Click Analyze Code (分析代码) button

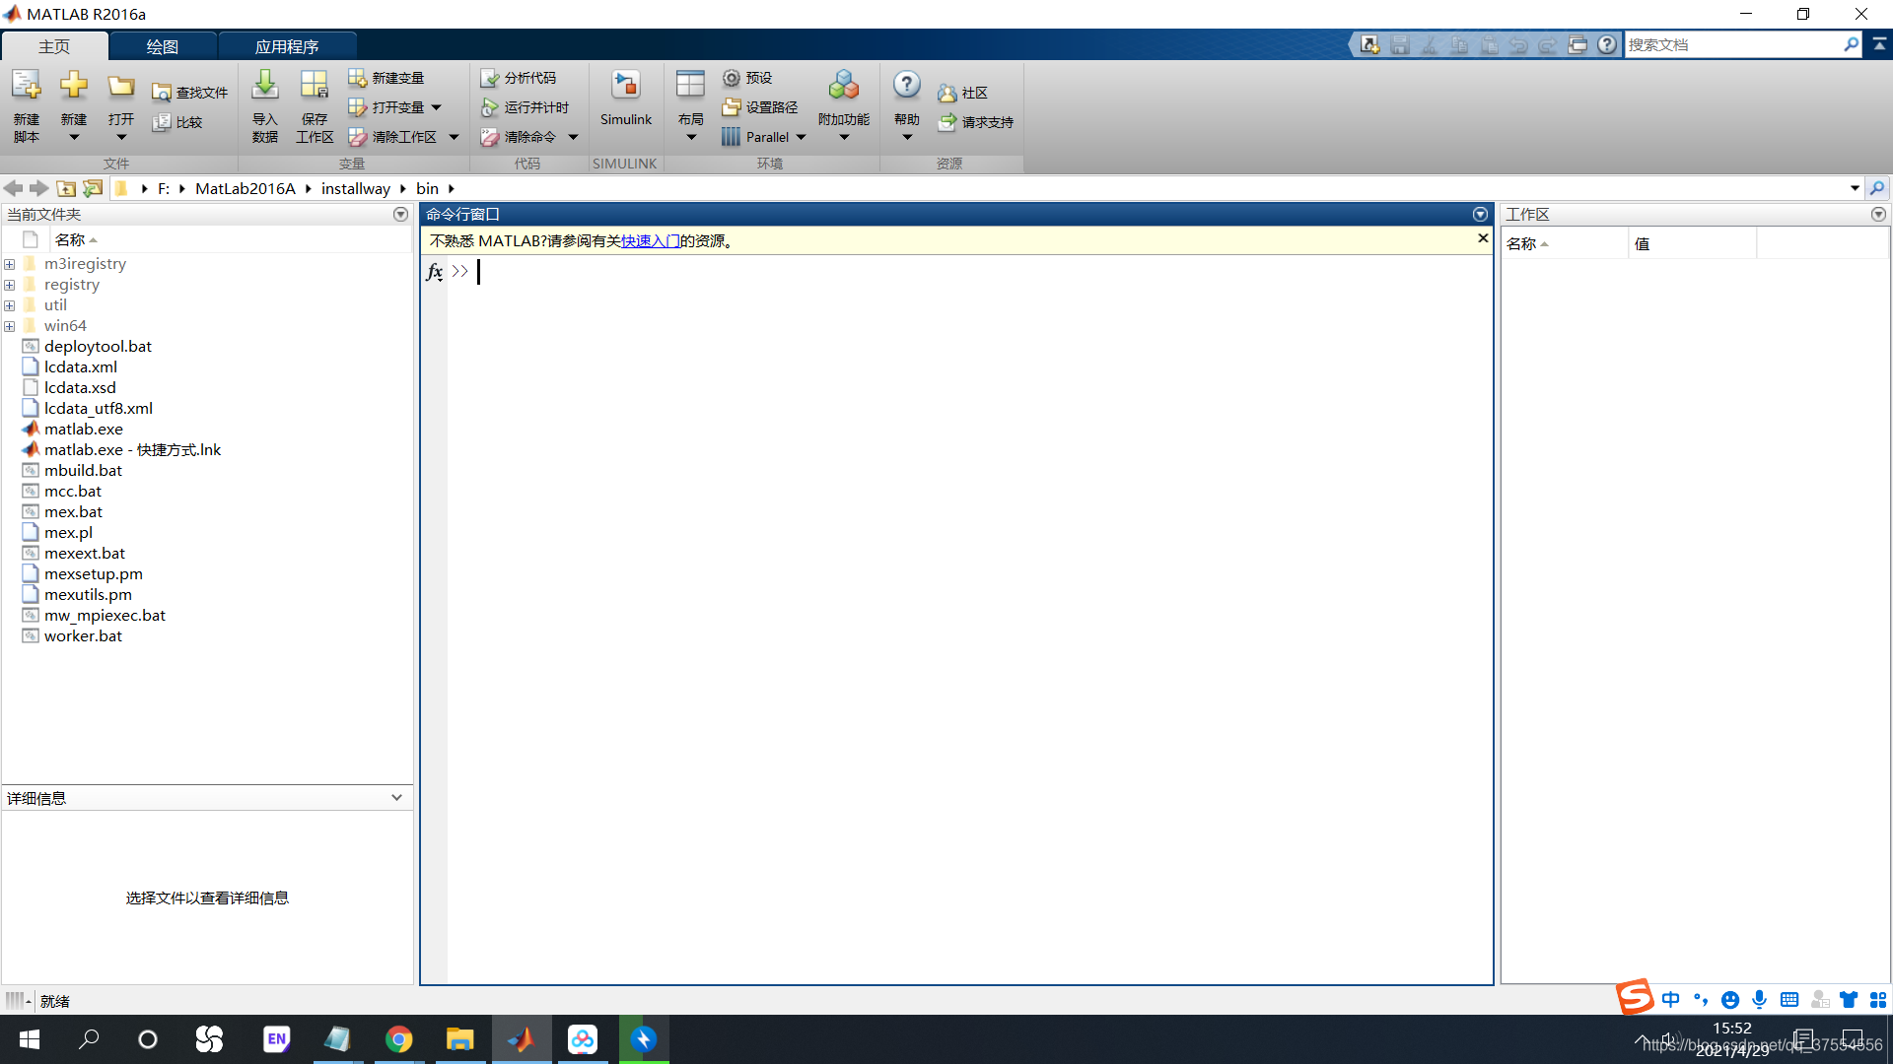519,78
